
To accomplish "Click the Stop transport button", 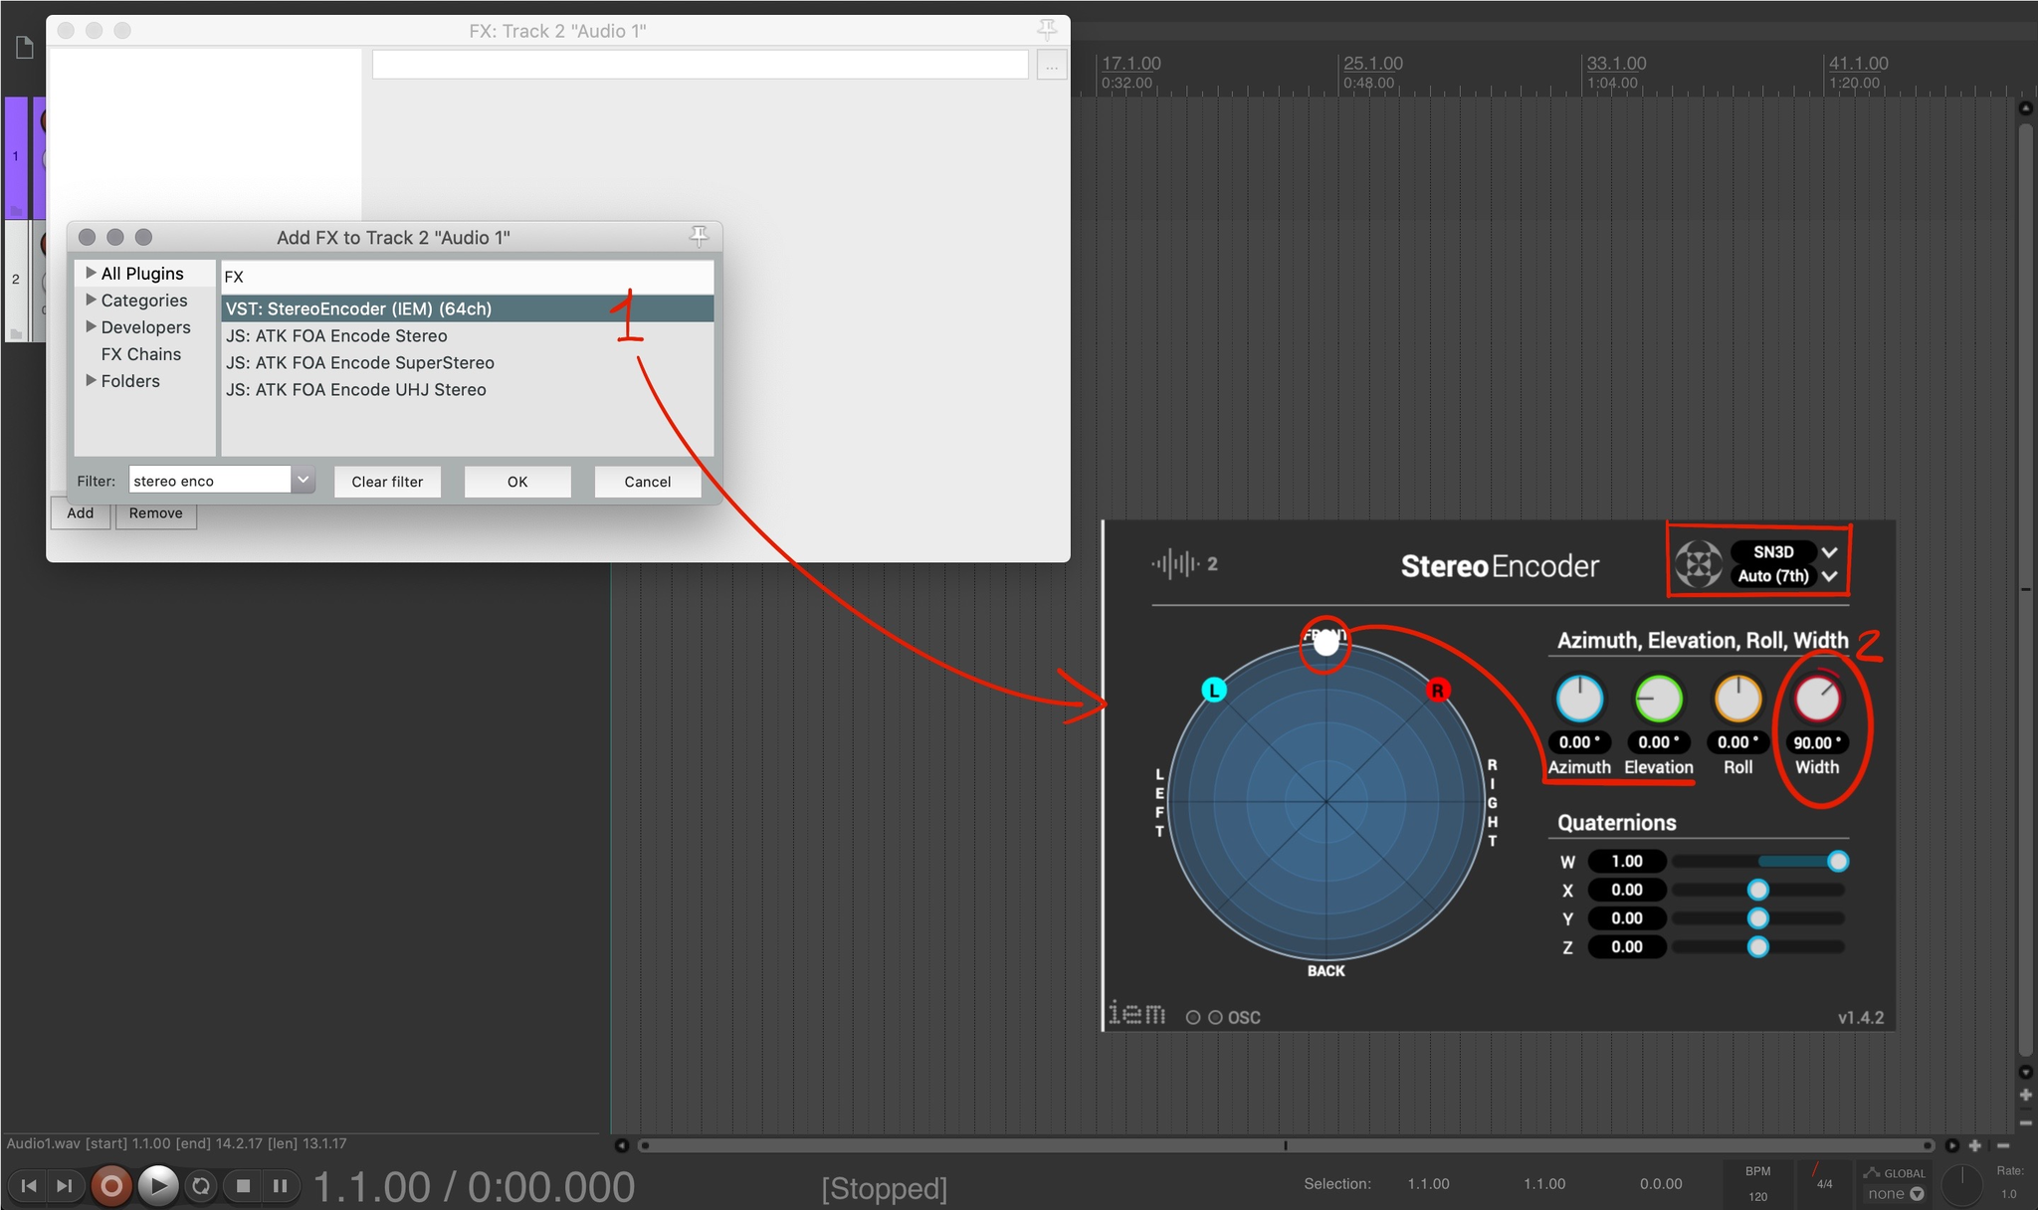I will click(x=243, y=1185).
